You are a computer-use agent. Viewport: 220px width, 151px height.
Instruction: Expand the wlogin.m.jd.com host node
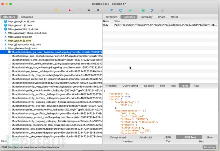(x=2, y=21)
